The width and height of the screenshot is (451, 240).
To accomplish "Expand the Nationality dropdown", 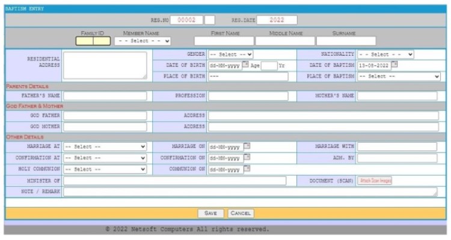I will tap(385, 54).
